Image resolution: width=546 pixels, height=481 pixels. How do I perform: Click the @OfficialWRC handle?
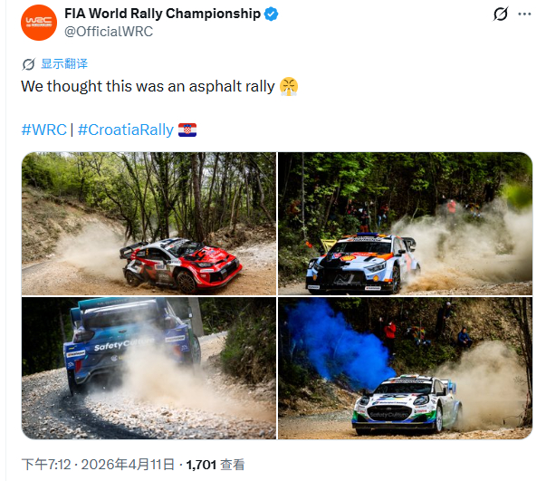pyautogui.click(x=109, y=32)
